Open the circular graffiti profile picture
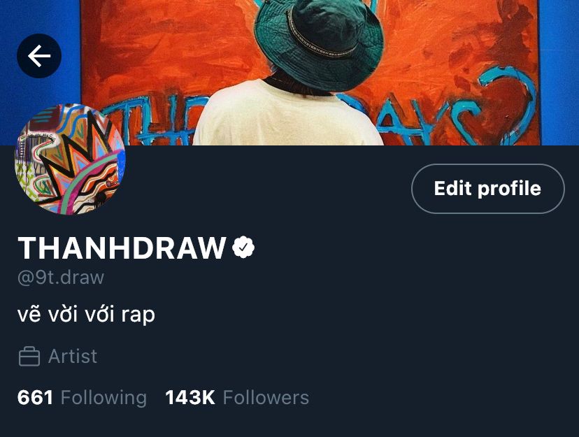579x437 pixels. coord(70,159)
